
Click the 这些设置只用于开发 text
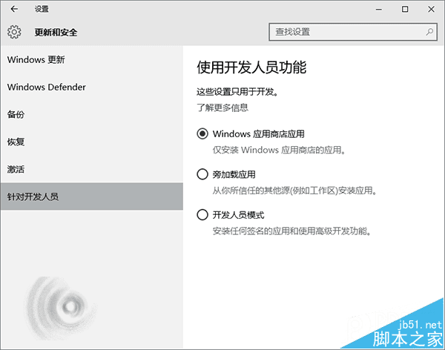[x=237, y=92]
